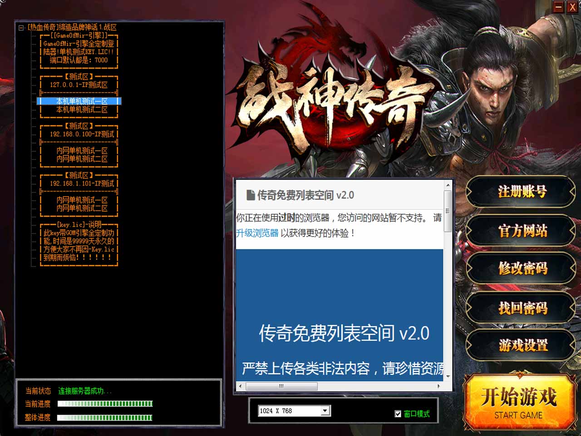Select 本机单机测试二区 server
Screen dimensions: 581x436
pos(82,109)
